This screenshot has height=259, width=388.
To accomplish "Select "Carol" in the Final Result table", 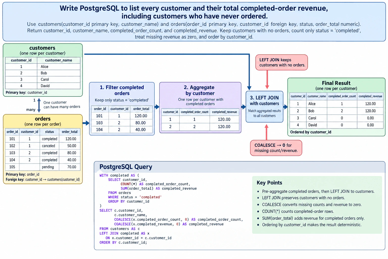I will click(312, 118).
